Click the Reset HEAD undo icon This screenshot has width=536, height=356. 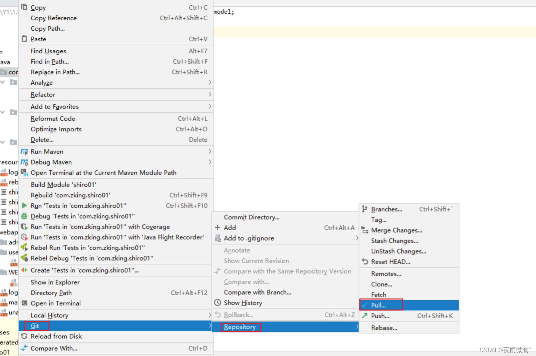click(365, 262)
